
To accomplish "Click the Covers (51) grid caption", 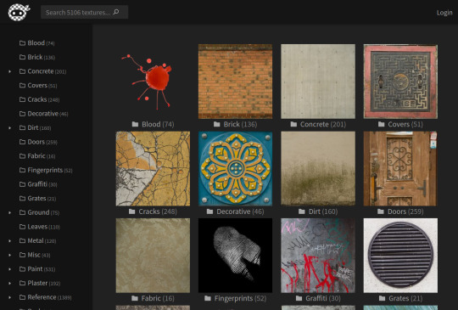I will click(400, 124).
